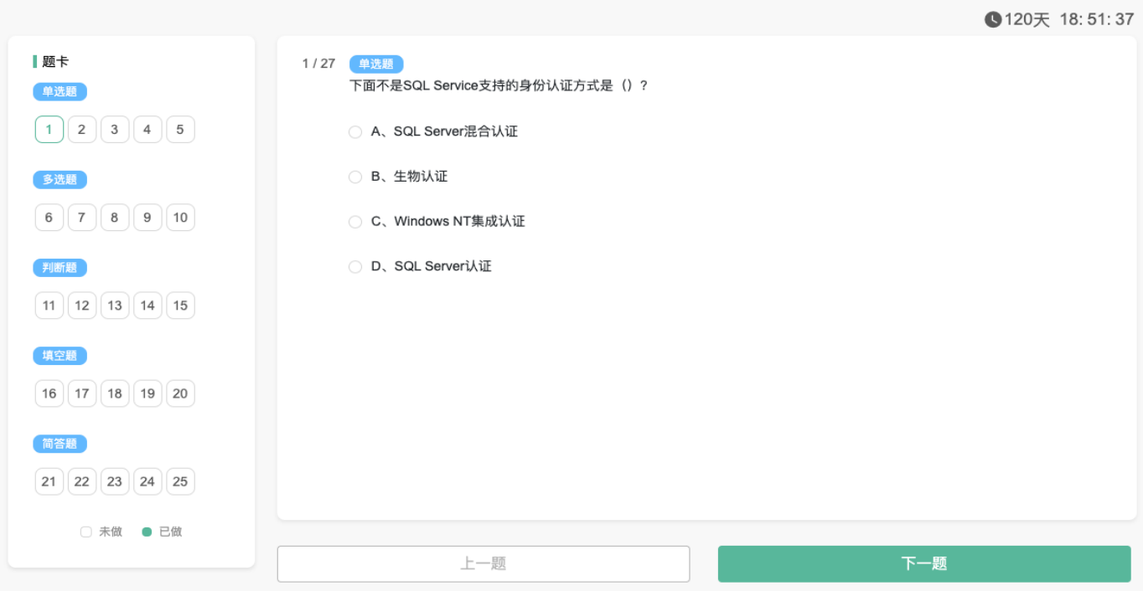Click the countdown timer text 120天
Image resolution: width=1143 pixels, height=591 pixels.
point(1027,19)
